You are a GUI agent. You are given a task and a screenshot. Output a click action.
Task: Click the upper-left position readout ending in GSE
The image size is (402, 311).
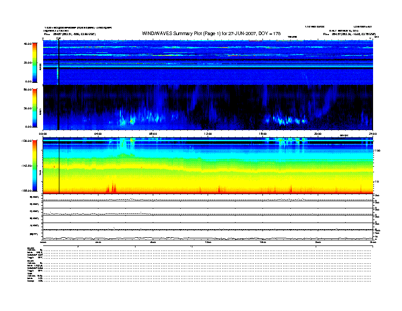pyautogui.click(x=70, y=34)
